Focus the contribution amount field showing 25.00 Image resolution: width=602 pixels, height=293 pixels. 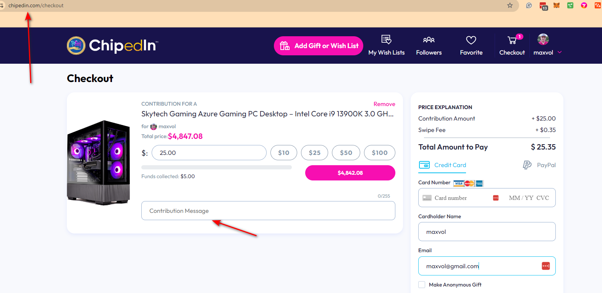tap(209, 153)
